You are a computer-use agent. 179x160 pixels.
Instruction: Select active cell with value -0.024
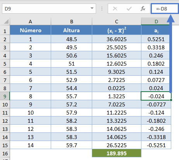[156, 96]
